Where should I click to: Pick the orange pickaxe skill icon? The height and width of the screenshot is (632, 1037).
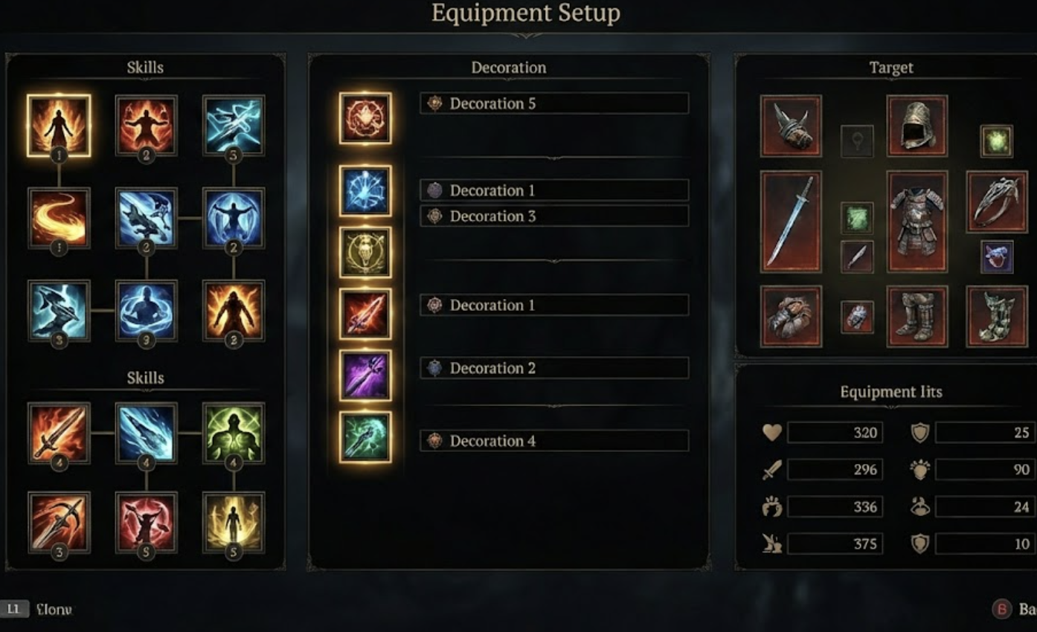click(58, 522)
